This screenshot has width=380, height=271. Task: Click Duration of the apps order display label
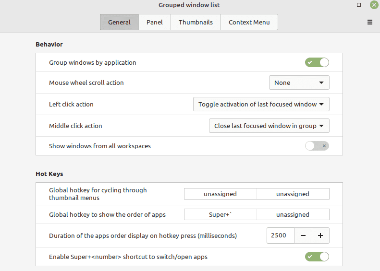tap(143, 236)
